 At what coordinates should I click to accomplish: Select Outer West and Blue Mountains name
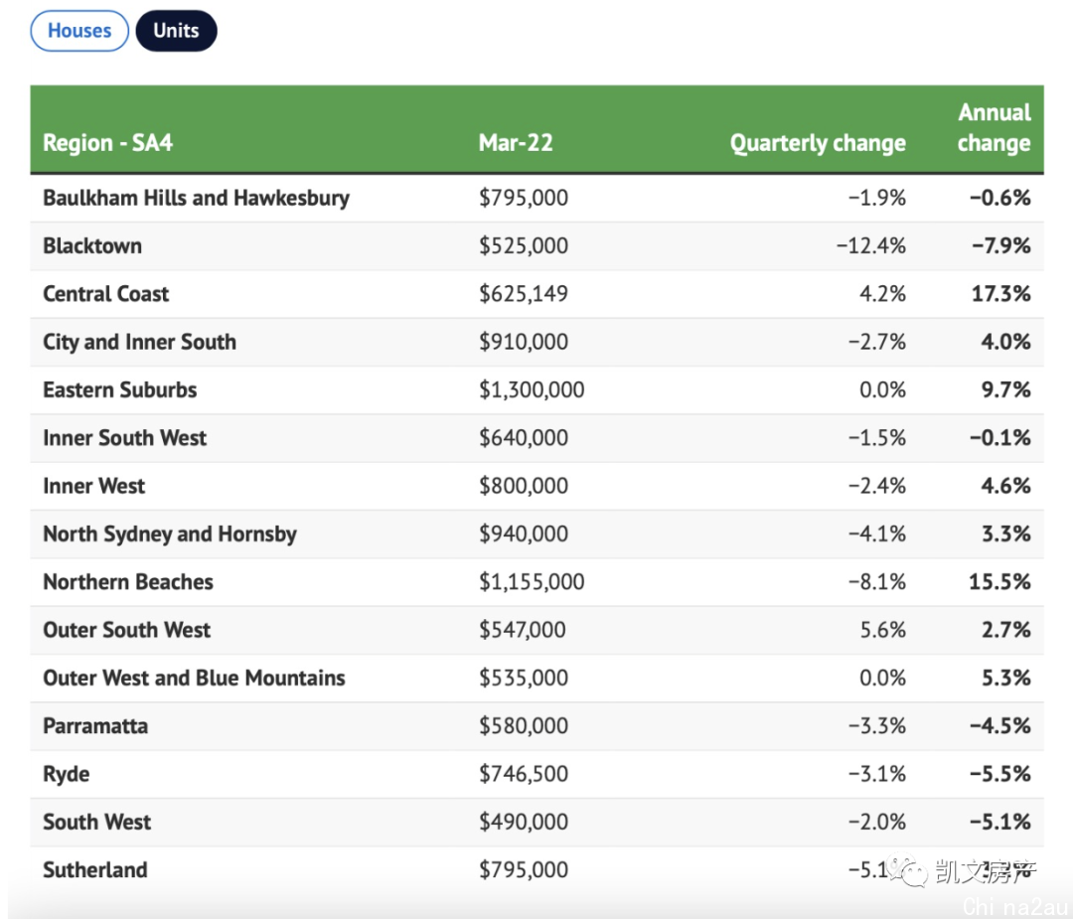pyautogui.click(x=195, y=678)
